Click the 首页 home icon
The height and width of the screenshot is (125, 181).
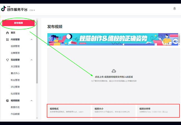(7, 33)
